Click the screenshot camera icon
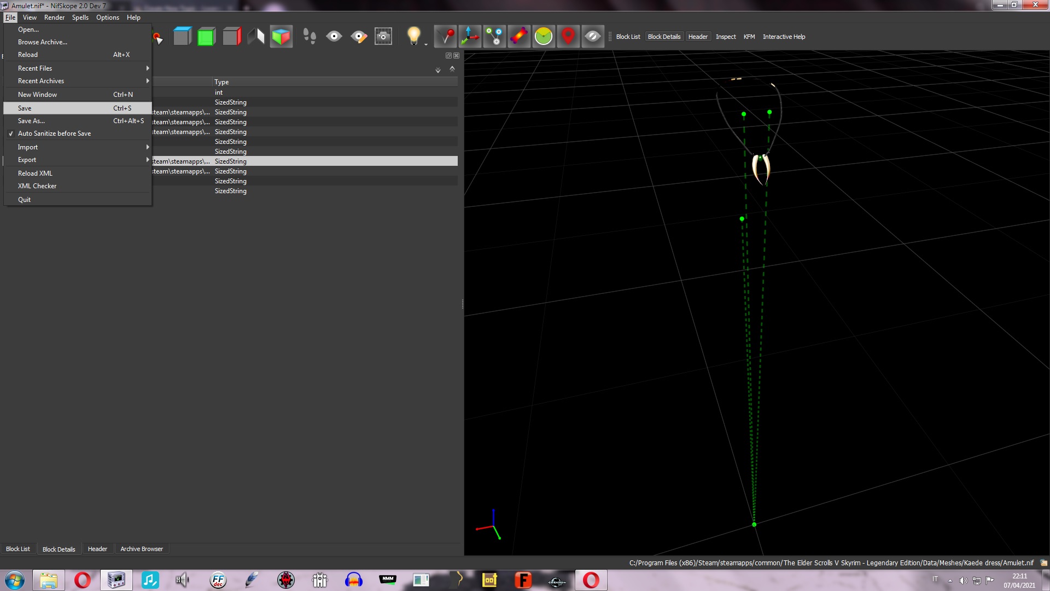The height and width of the screenshot is (591, 1050). tap(383, 37)
